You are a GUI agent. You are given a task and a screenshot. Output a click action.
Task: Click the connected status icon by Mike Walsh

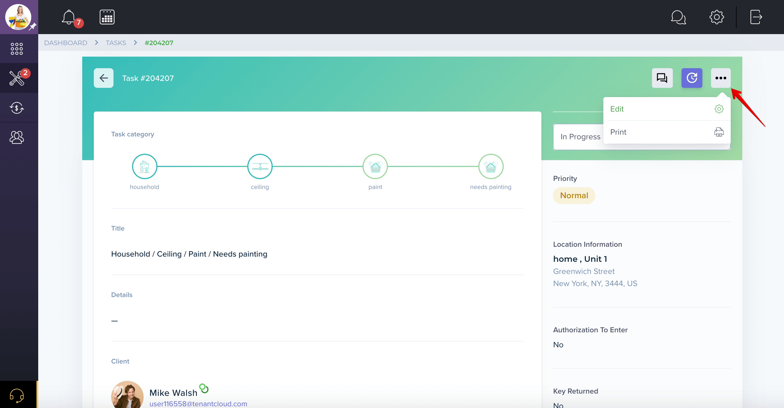[204, 388]
